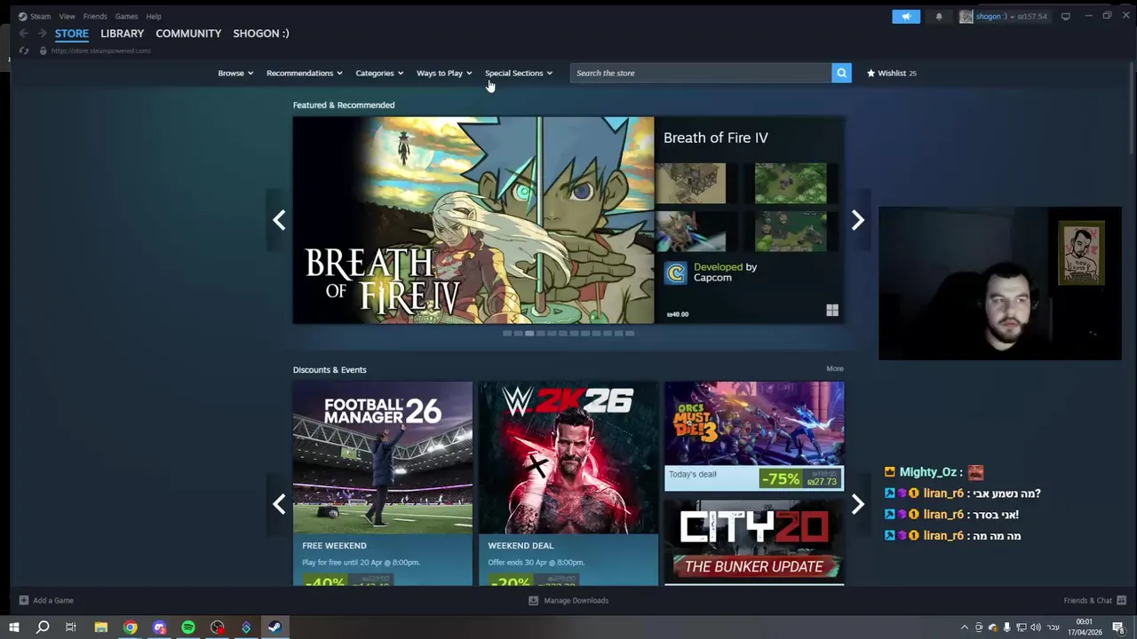The image size is (1137, 639).
Task: Click the Steam taskbar icon
Action: (x=275, y=627)
